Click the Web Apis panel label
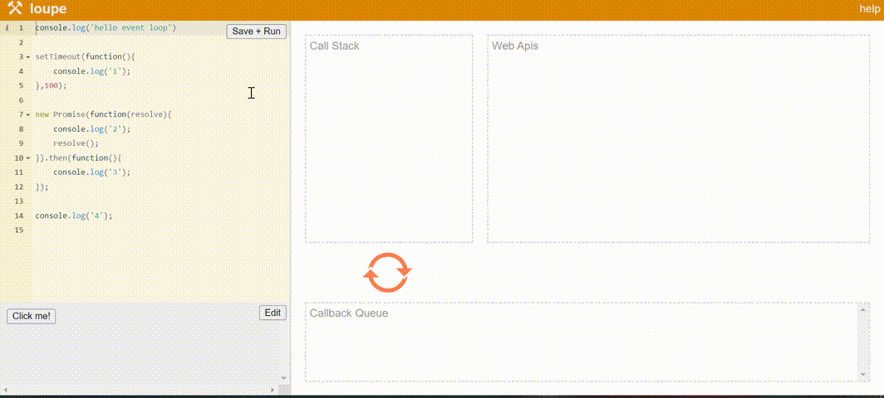This screenshot has width=884, height=398. [x=515, y=46]
